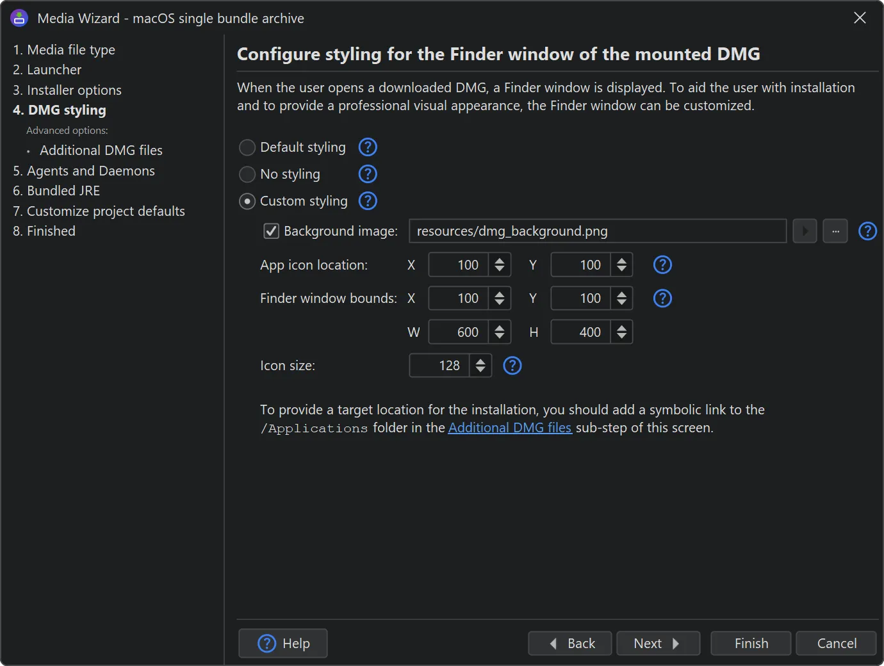
Task: Open help icon next to Icon size
Action: coord(512,366)
